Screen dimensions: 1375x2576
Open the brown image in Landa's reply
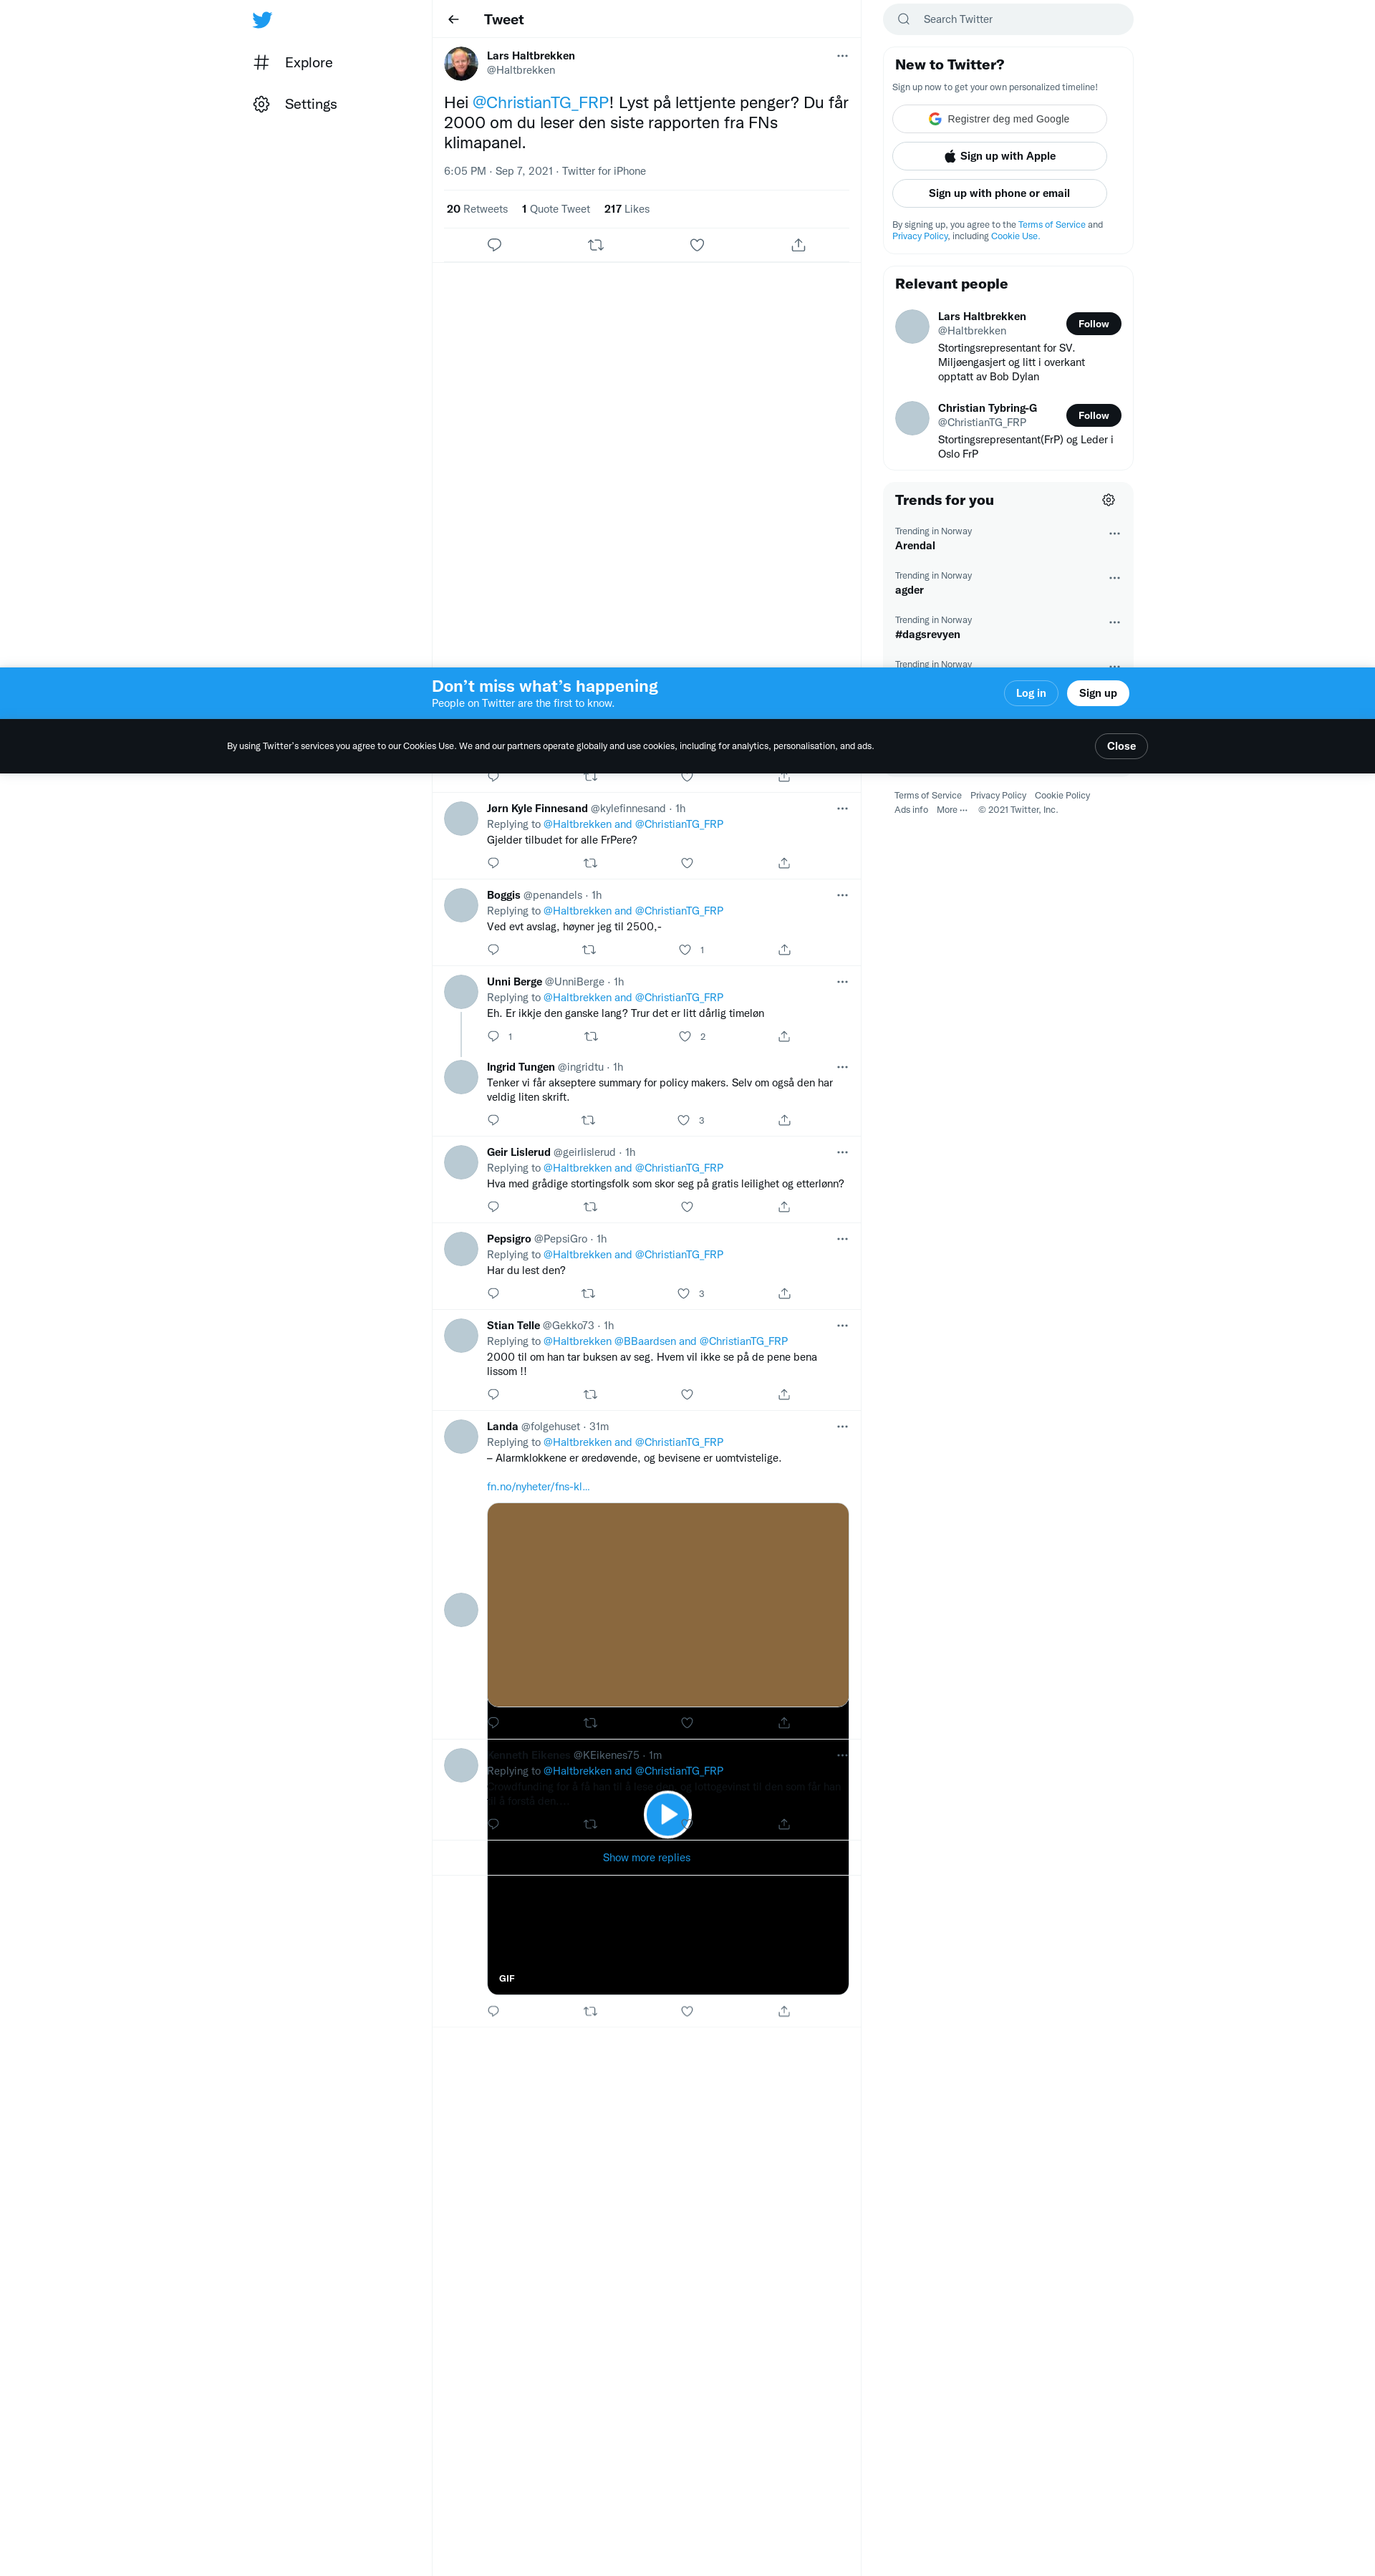[x=668, y=1604]
